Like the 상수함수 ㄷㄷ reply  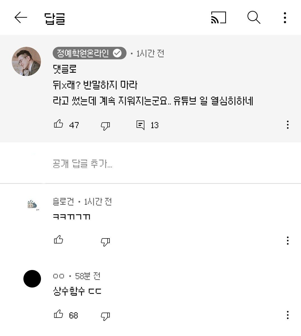coord(59,314)
